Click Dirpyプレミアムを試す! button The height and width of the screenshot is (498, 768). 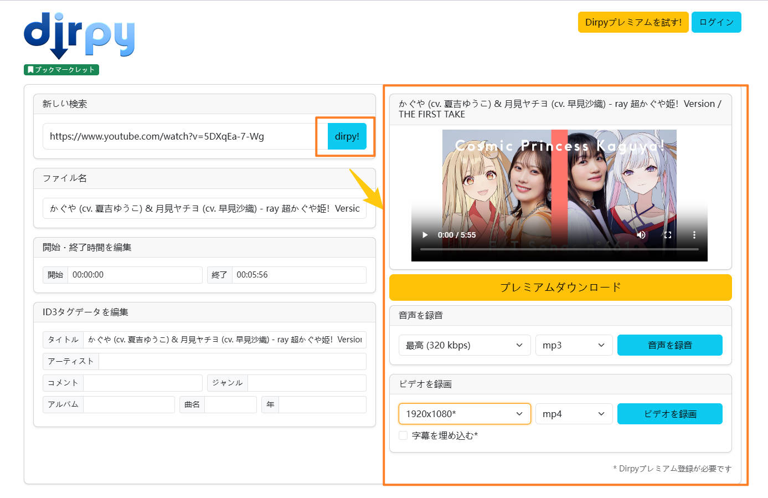633,22
